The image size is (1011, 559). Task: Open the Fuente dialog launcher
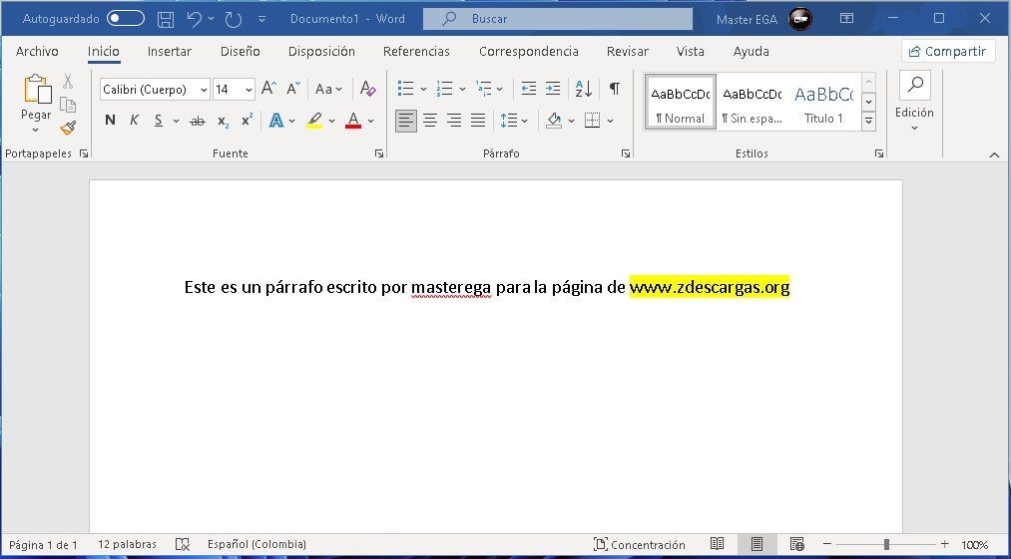pos(379,153)
